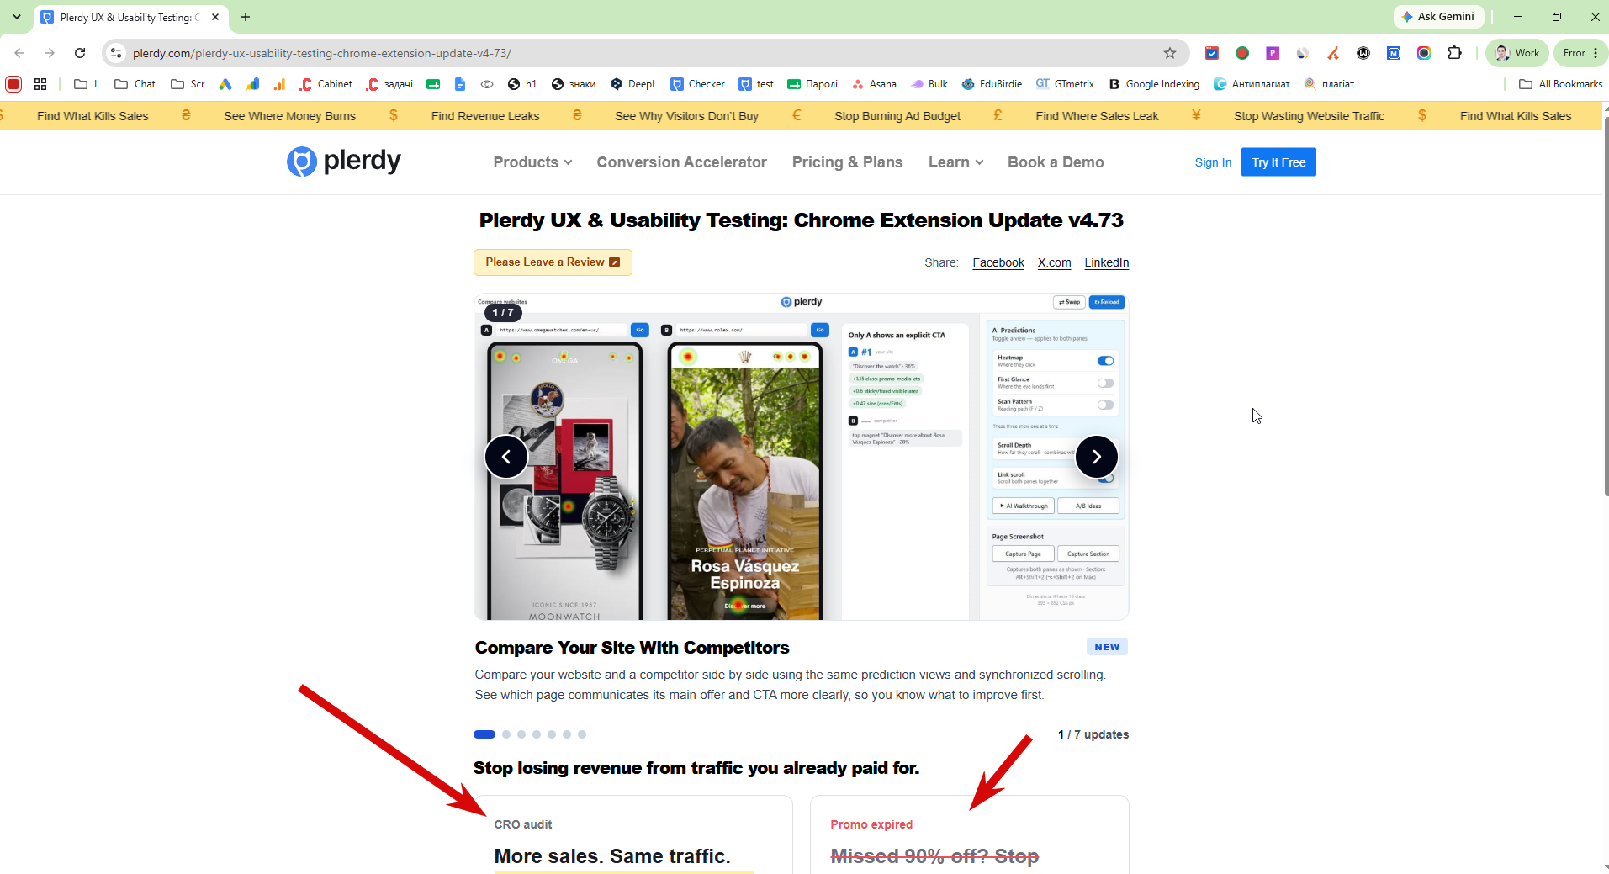This screenshot has width=1609, height=874.
Task: Open the tab search dropdown arrow
Action: [x=17, y=17]
